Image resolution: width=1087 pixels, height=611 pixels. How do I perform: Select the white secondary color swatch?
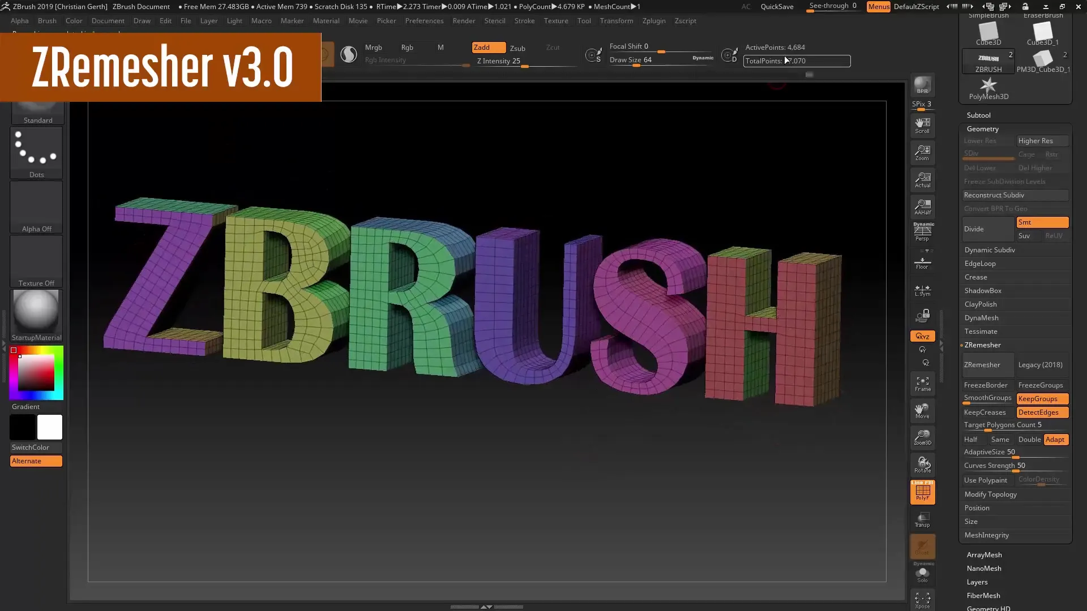coord(50,427)
